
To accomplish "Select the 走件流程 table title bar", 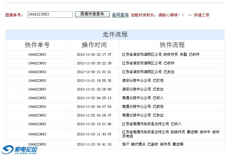I will (x=115, y=34).
